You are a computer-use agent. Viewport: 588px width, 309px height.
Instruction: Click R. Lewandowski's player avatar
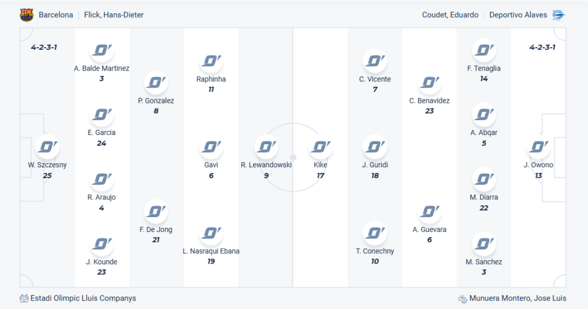pyautogui.click(x=266, y=147)
